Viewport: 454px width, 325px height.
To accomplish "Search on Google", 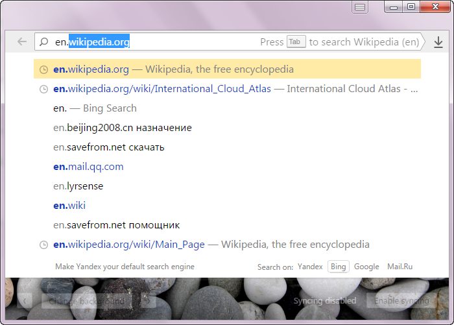I will 366,267.
